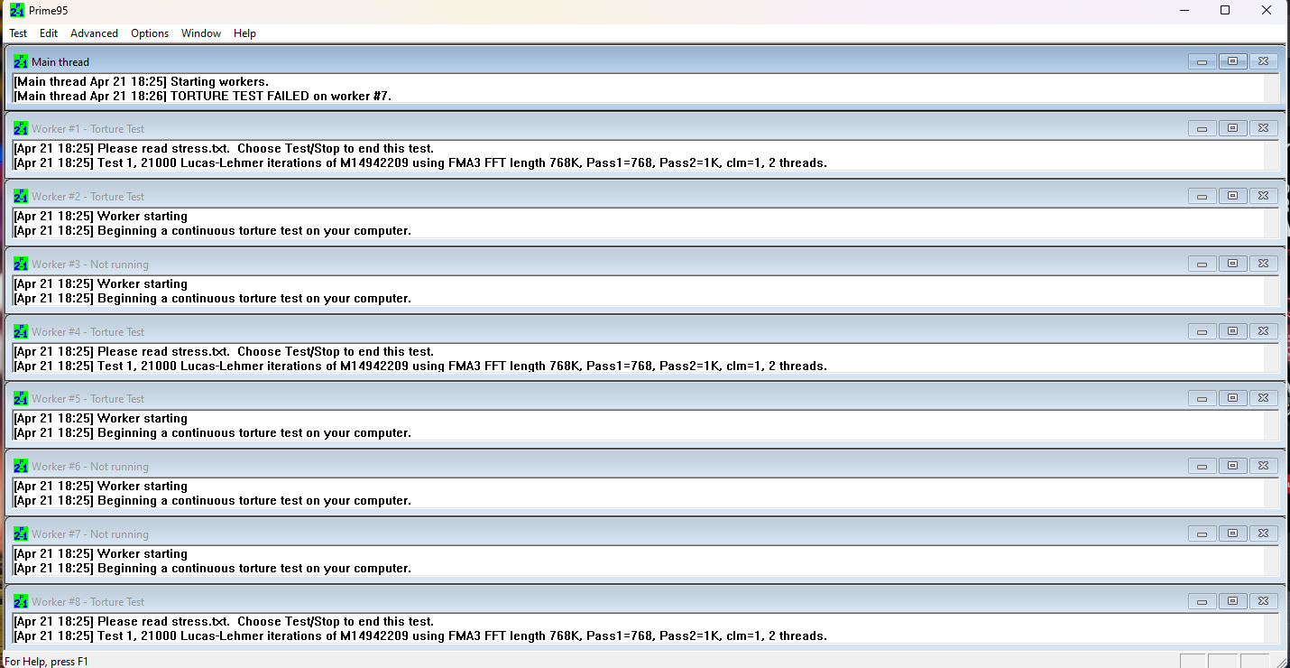Close the Prime95 application window
This screenshot has width=1290, height=668.
click(x=1267, y=10)
